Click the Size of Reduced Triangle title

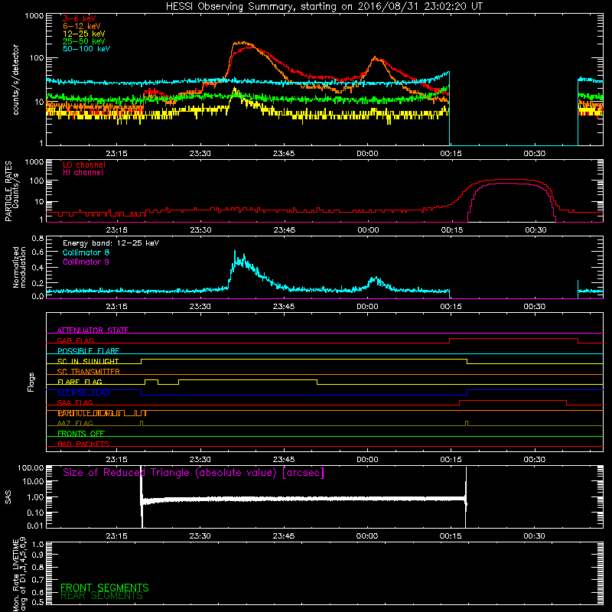coord(194,473)
